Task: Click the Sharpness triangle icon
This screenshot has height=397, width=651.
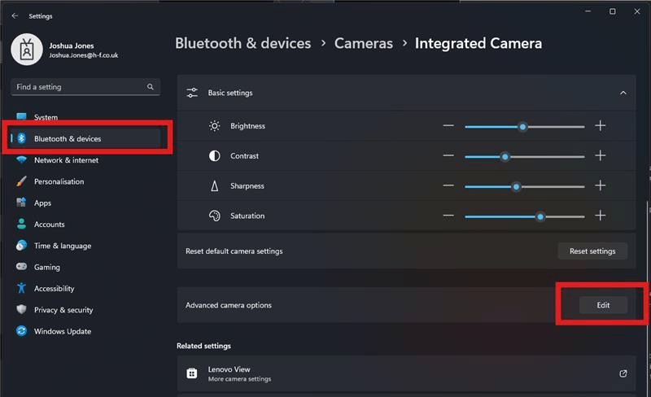Action: 214,185
